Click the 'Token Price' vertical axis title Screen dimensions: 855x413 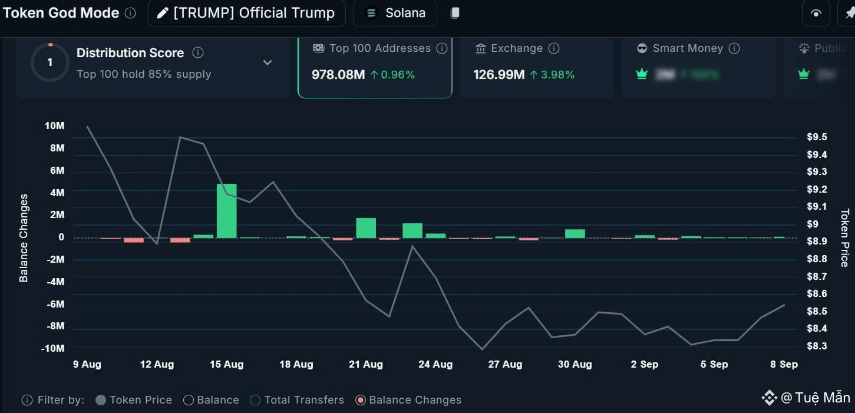click(x=845, y=238)
